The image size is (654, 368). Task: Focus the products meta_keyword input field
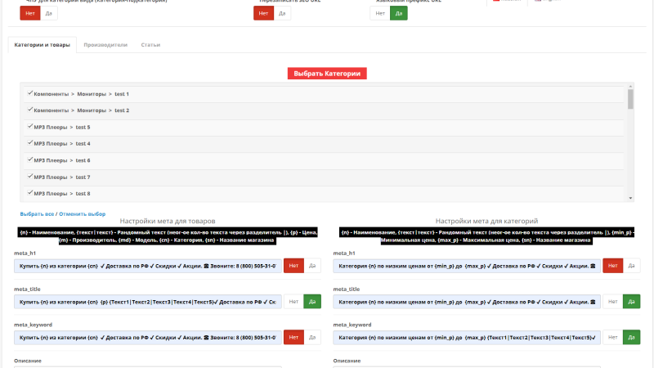(x=148, y=338)
